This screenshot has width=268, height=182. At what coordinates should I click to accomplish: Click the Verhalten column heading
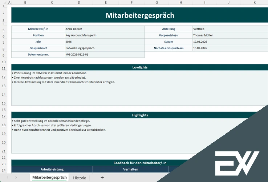[x=131, y=169]
